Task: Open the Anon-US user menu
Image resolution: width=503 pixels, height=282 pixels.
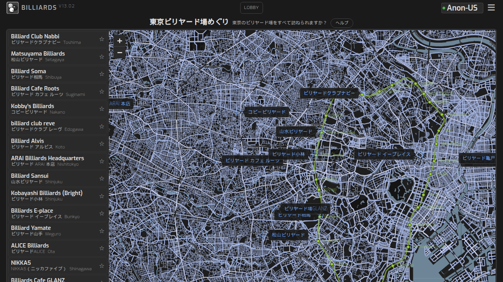Action: (462, 8)
